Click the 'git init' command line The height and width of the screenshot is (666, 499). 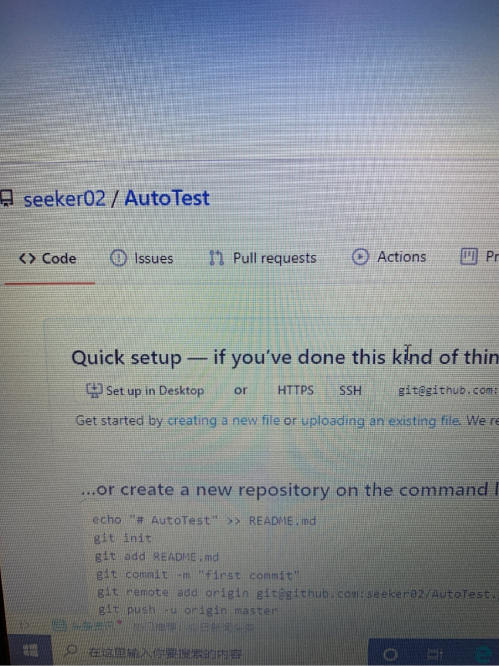coord(123,538)
